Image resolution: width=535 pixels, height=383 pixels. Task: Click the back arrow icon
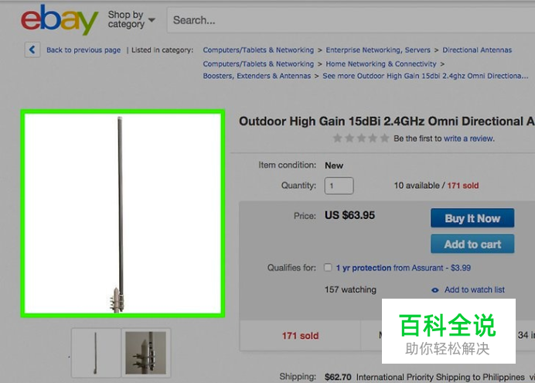coord(32,50)
